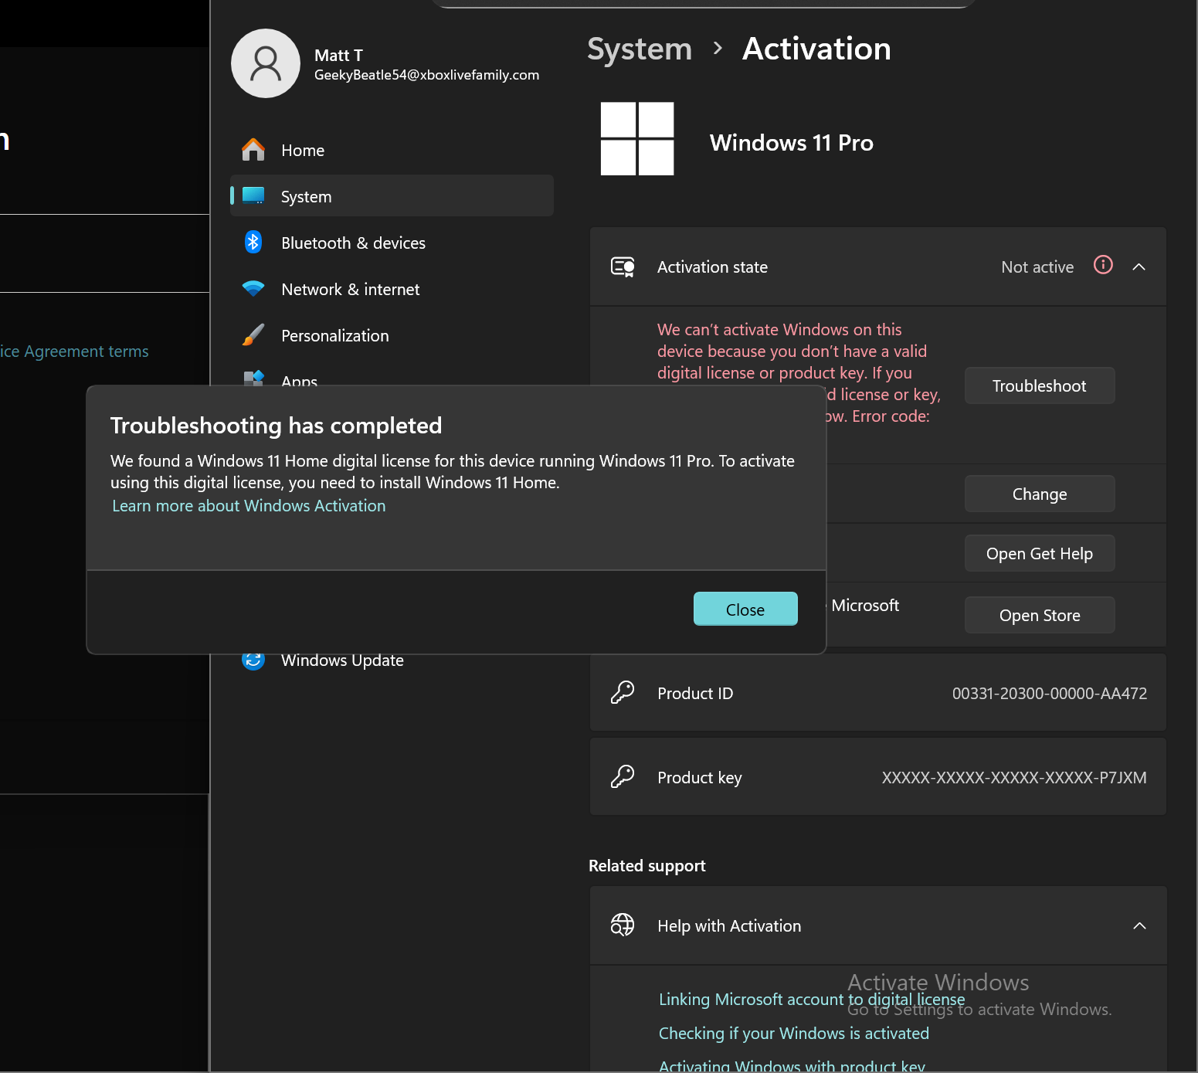This screenshot has height=1073, width=1198.
Task: Click the red error info icon
Action: [1103, 265]
